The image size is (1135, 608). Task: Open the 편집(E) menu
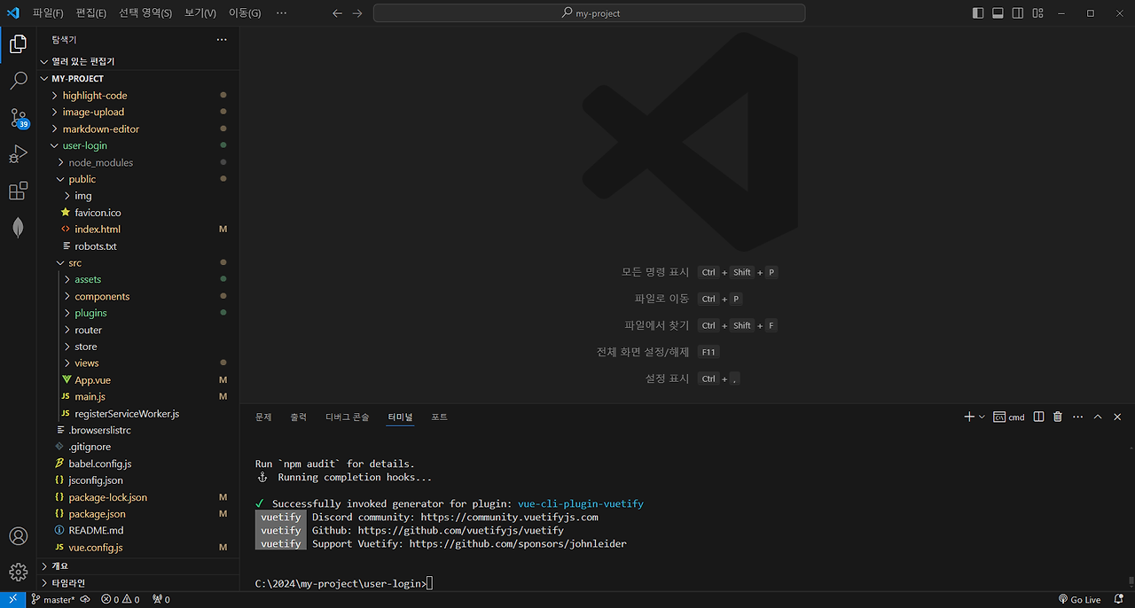click(90, 13)
